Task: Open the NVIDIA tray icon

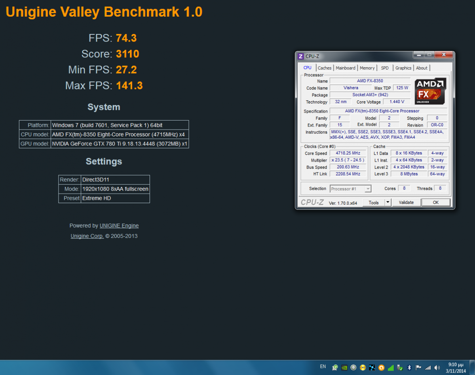Action: click(x=344, y=368)
